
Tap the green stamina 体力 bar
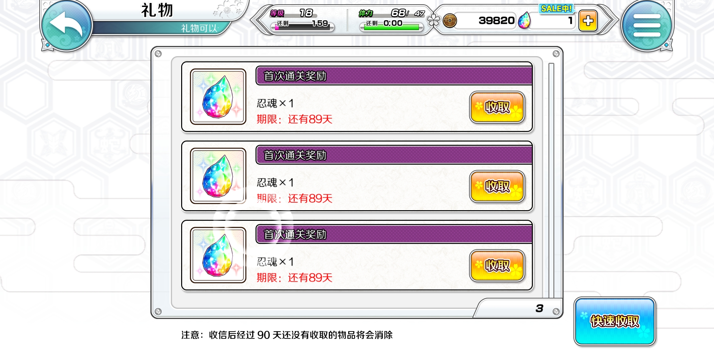[x=391, y=27]
